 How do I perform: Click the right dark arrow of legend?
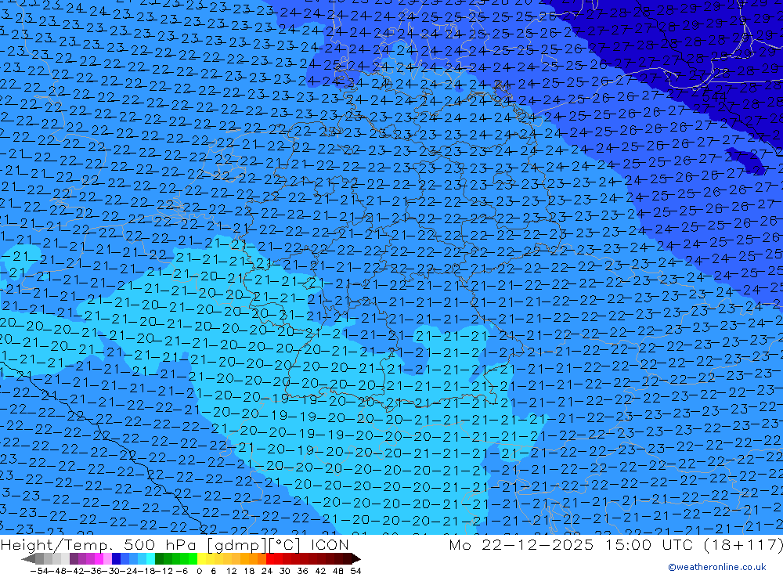point(356,559)
